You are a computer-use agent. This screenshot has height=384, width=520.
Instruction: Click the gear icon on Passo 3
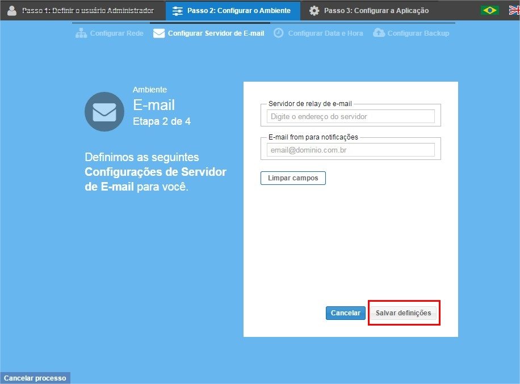(314, 10)
